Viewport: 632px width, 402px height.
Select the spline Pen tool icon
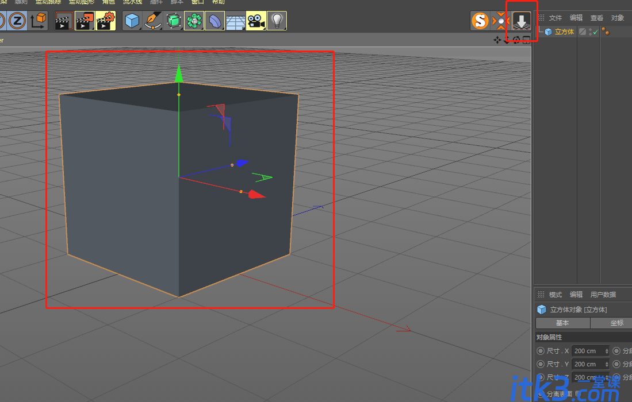153,21
